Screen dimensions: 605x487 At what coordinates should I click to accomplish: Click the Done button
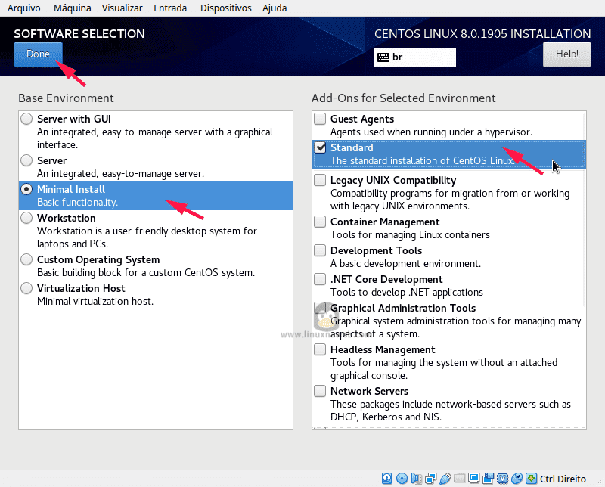[x=38, y=54]
